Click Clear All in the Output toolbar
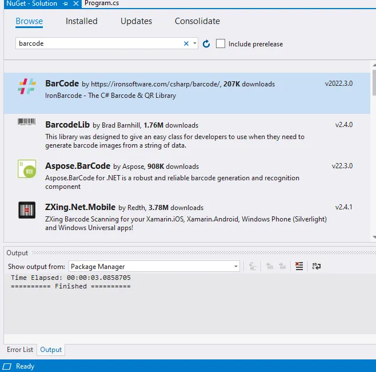Screen dimensions: 376x372 pyautogui.click(x=299, y=266)
